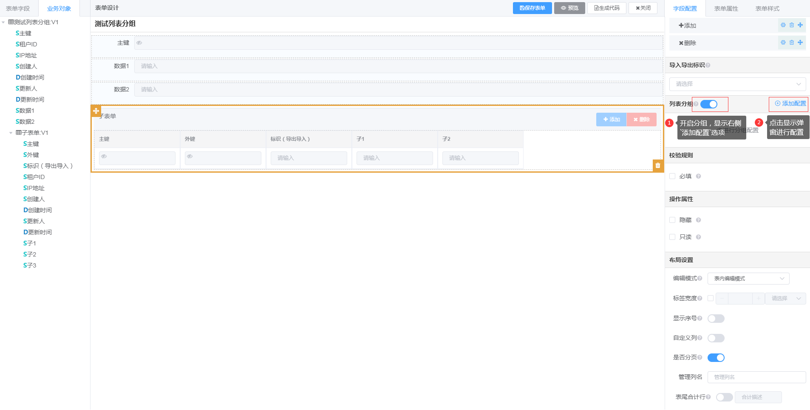Click the settings gear icon in 删除 row
The width and height of the screenshot is (810, 410).
(x=783, y=43)
